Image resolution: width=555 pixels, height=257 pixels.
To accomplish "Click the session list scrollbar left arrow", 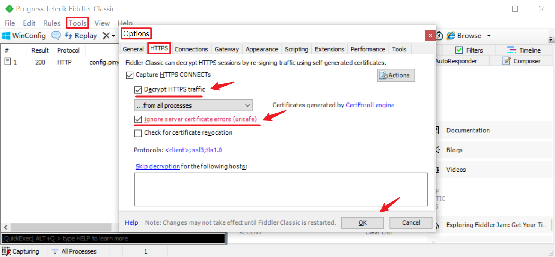I will click(x=6, y=227).
